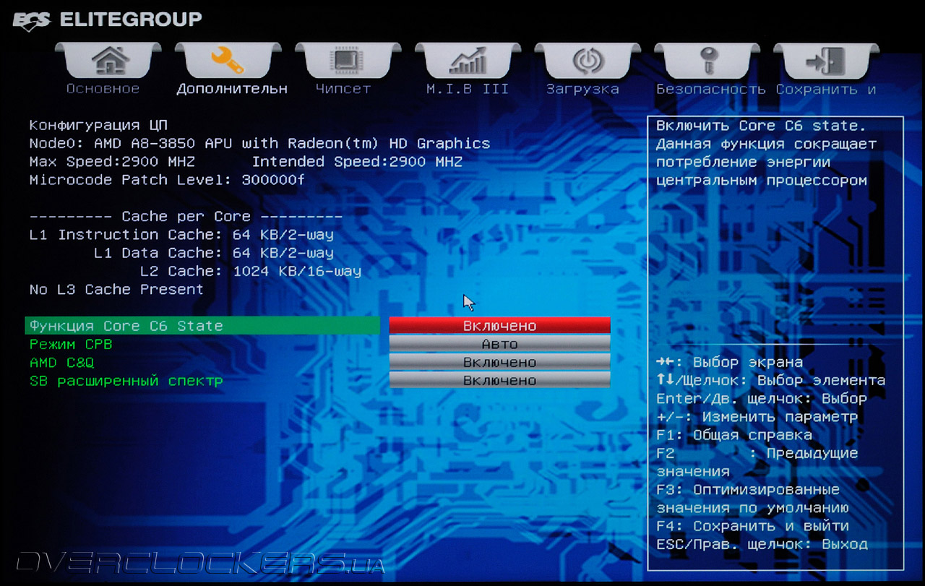Select the key icon for Безопасность
The height and width of the screenshot is (586, 925).
click(x=707, y=61)
